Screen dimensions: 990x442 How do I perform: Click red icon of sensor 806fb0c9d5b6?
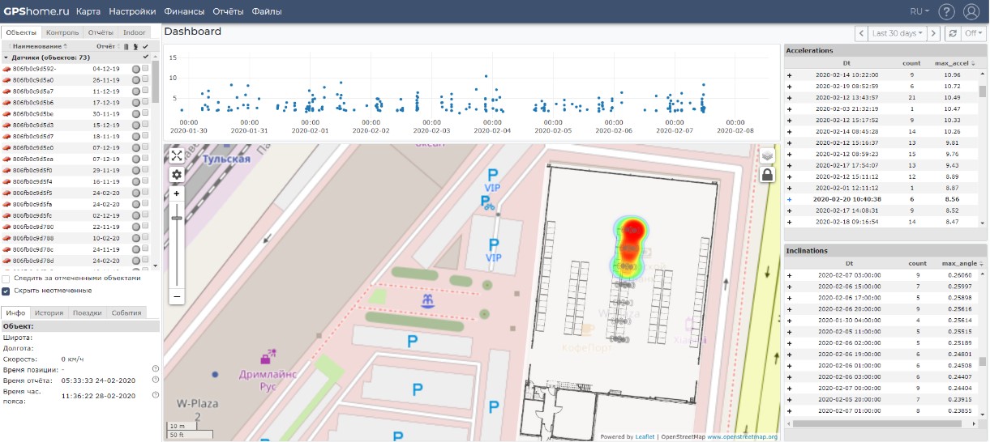(6, 103)
